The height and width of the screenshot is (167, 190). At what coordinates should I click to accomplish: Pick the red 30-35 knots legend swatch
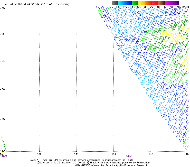(155, 3)
